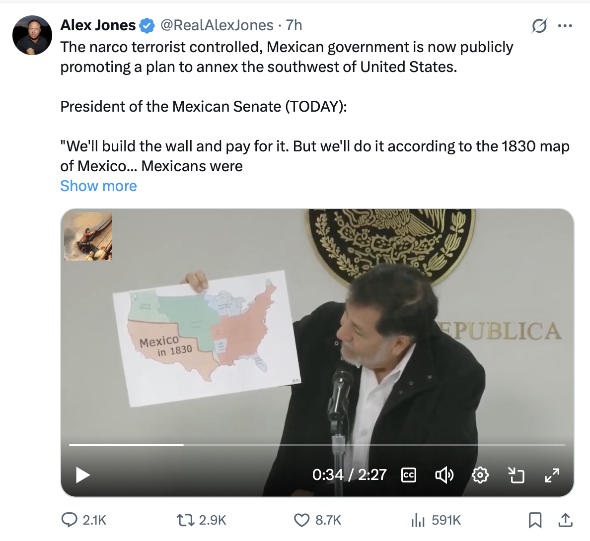
Task: Play the video in the tweet
Action: [83, 475]
